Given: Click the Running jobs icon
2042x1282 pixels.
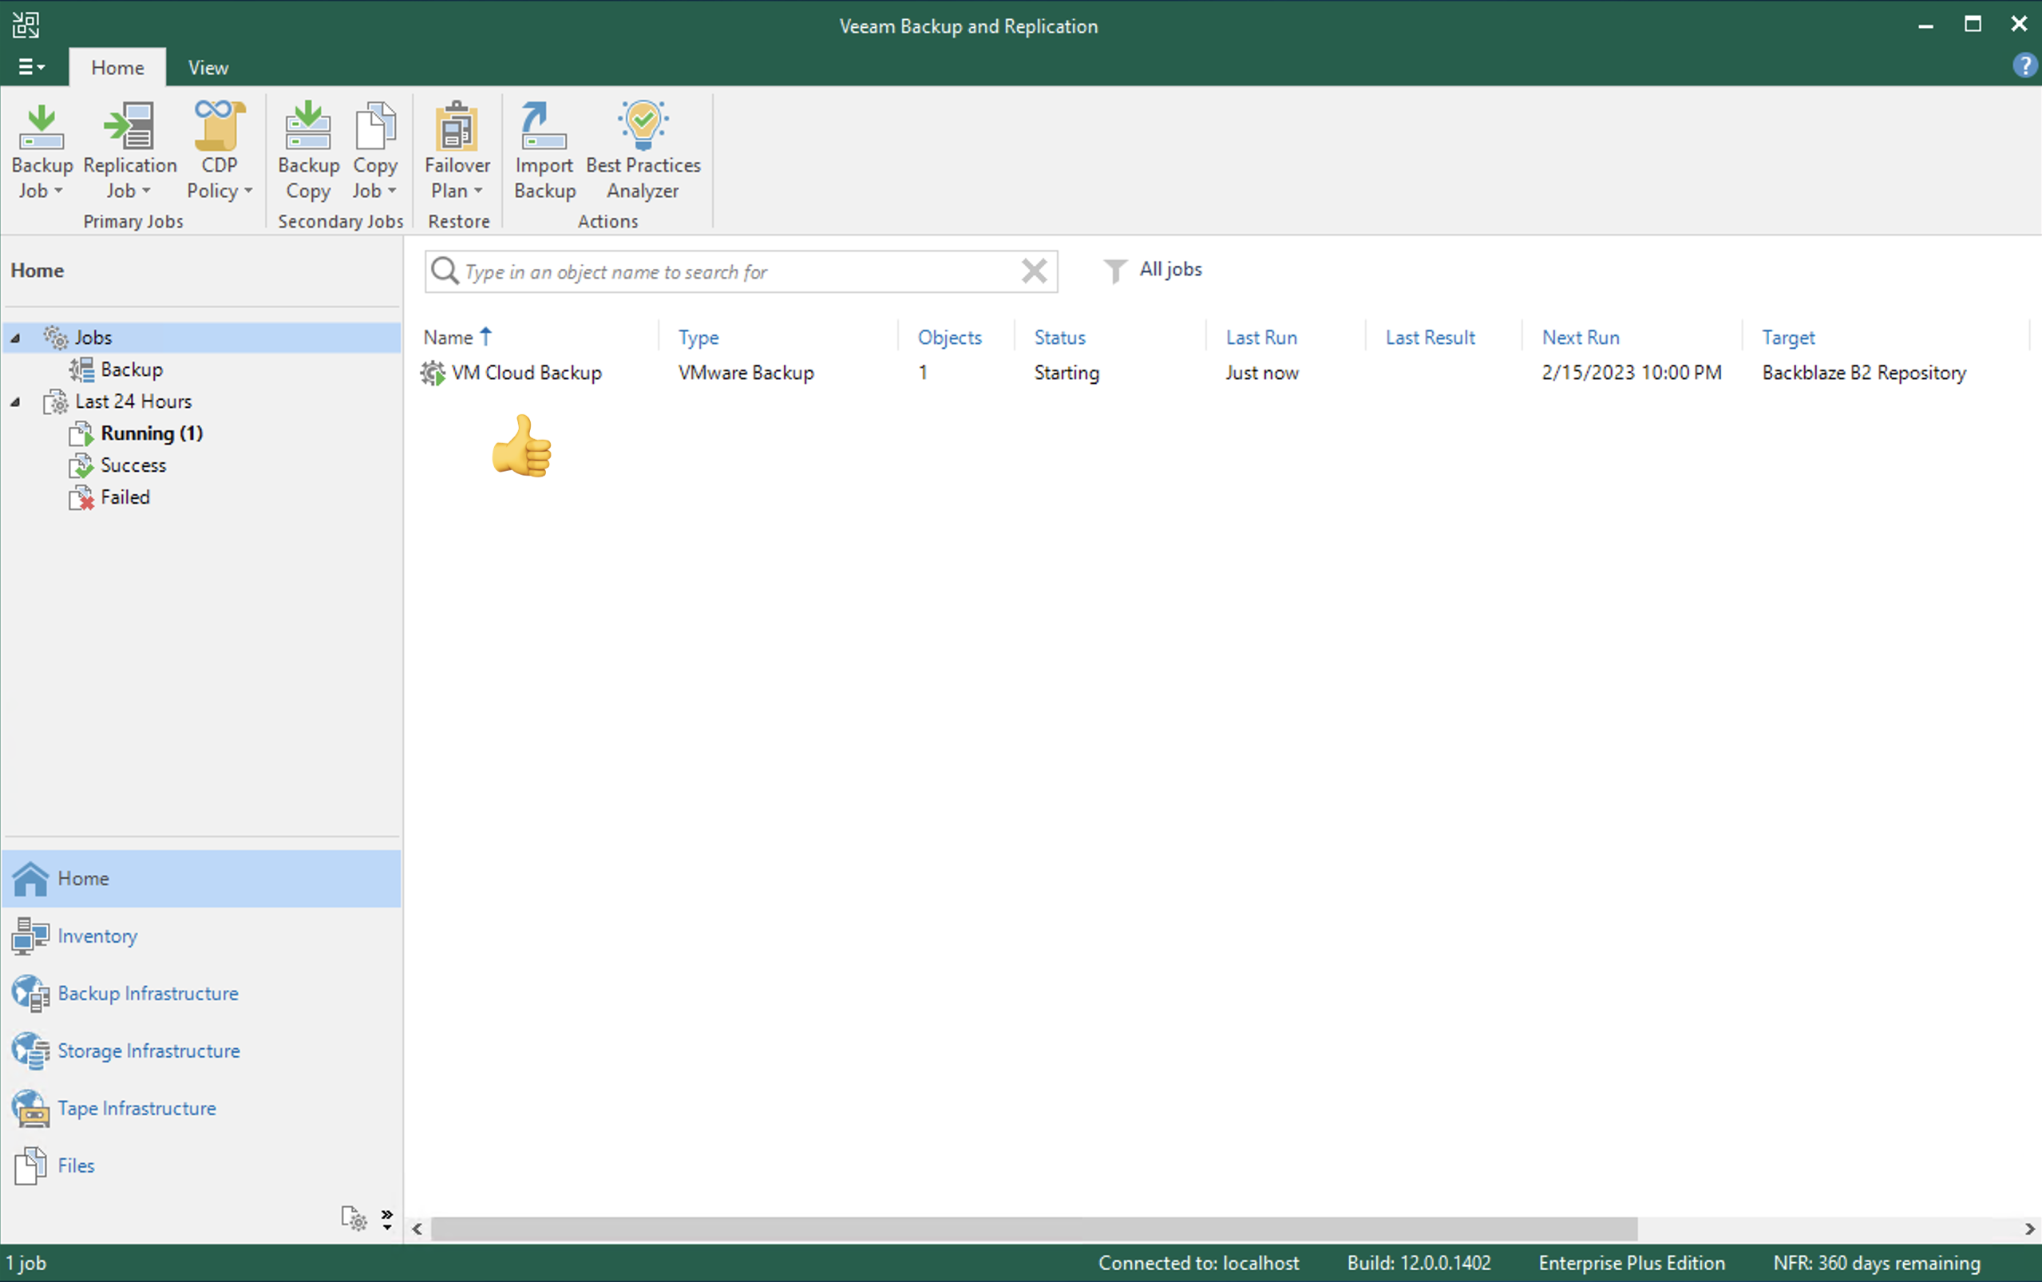Looking at the screenshot, I should [x=81, y=434].
